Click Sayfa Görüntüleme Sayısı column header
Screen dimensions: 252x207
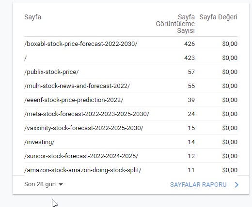[x=175, y=24]
